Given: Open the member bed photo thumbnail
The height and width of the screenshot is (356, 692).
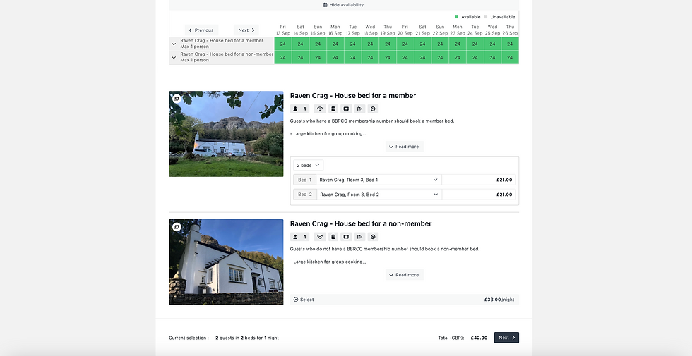Looking at the screenshot, I should coord(226,134).
